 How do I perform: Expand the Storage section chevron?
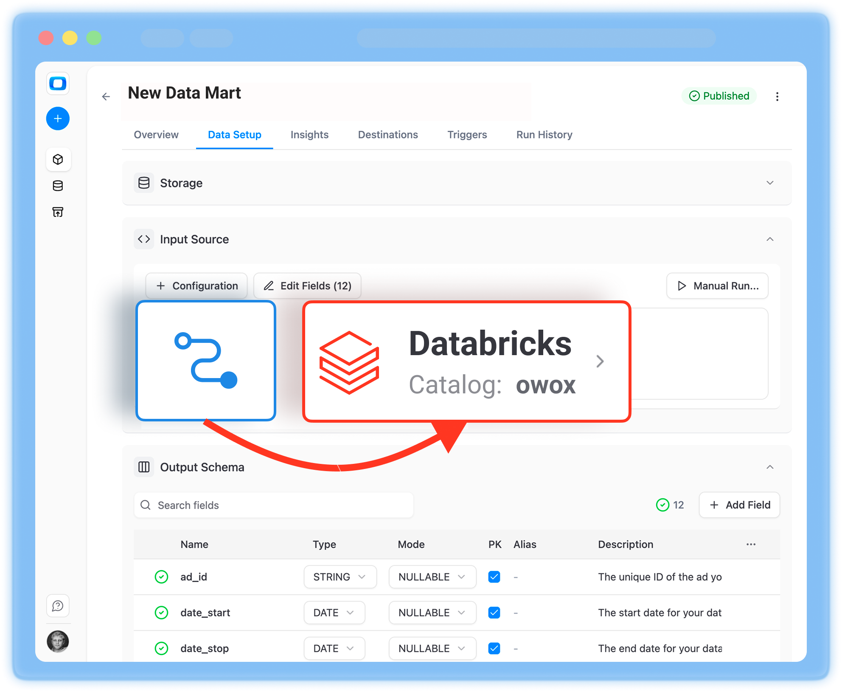[770, 183]
